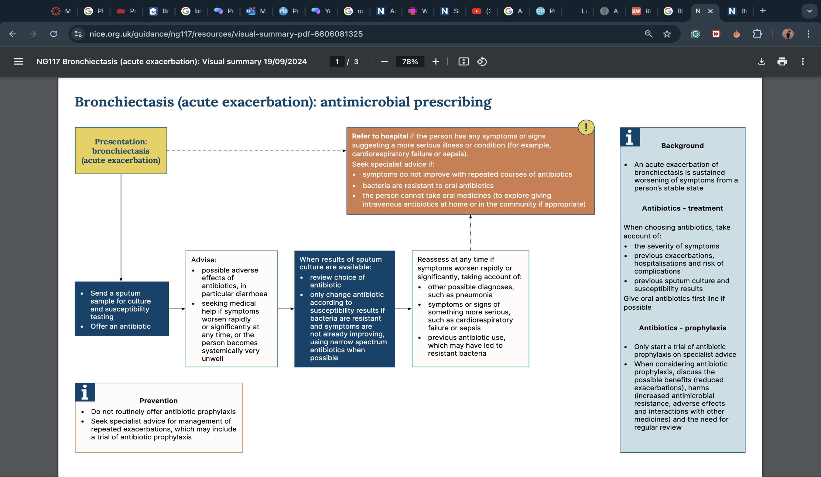The image size is (821, 477).
Task: Click the PDF title in viewer toolbar
Action: pos(172,62)
